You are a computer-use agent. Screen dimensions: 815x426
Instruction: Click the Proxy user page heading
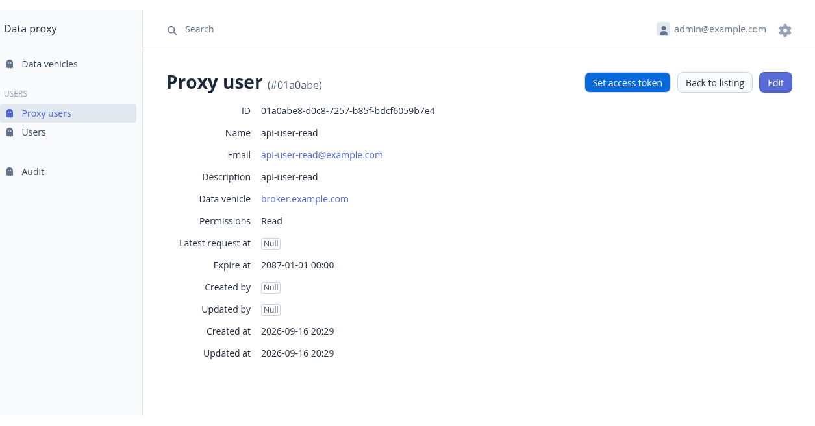214,82
